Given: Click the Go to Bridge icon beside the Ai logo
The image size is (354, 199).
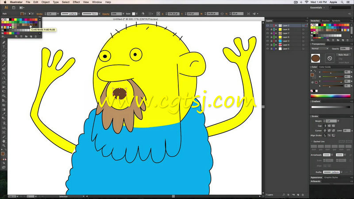Looking at the screenshot, I should pyautogui.click(x=14, y=8).
